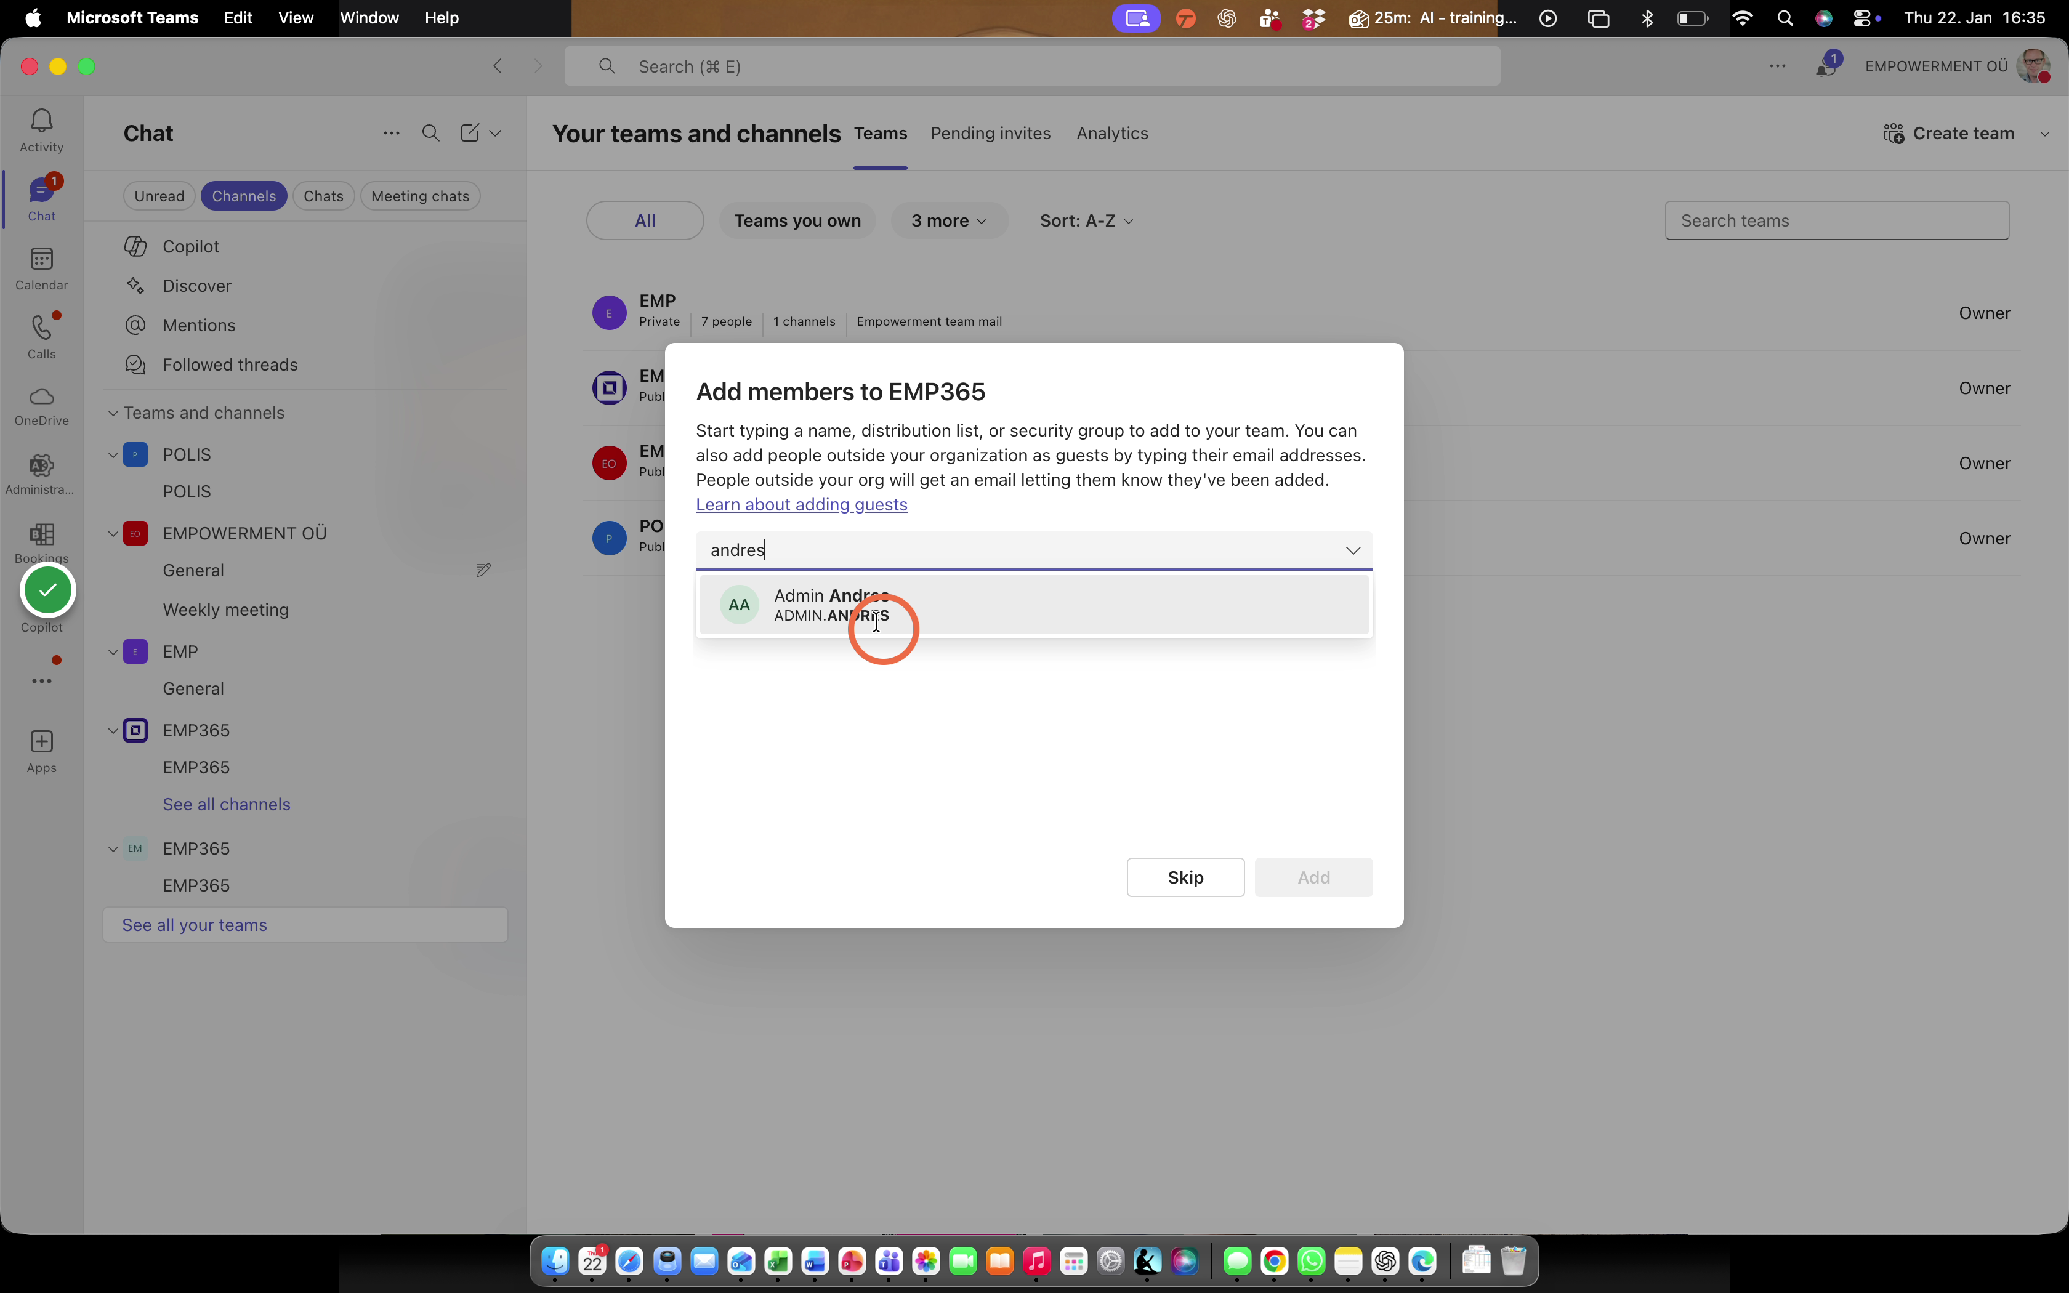
Task: Expand the Create team split arrow
Action: (x=2044, y=134)
